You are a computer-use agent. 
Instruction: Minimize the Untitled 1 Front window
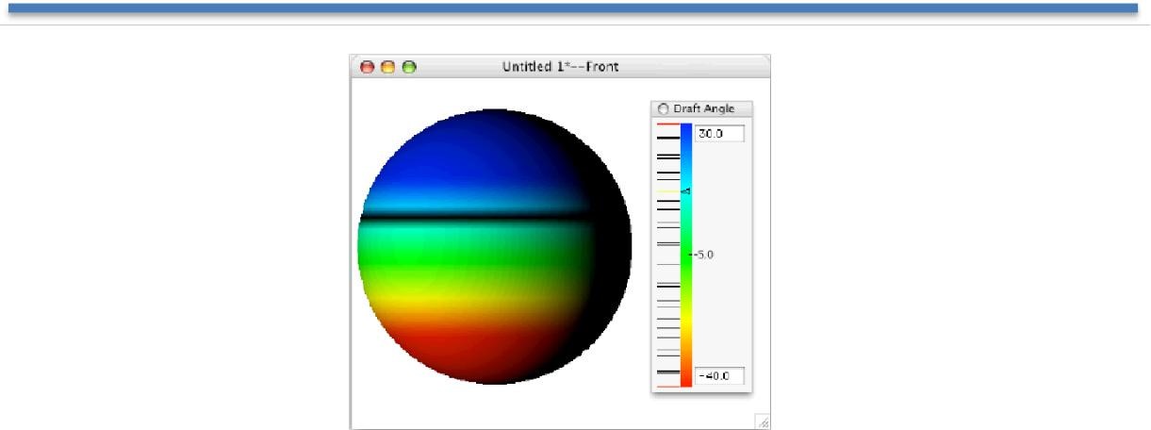point(388,67)
